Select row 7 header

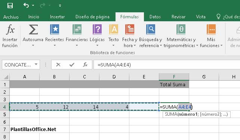point(5,129)
